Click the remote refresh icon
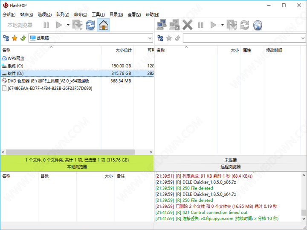The image size is (307, 230). 245,25
